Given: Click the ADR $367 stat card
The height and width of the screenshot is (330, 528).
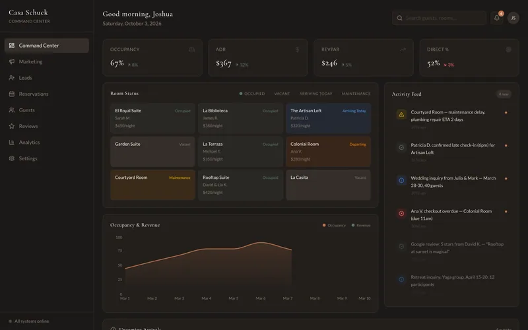Looking at the screenshot, I should tap(258, 57).
